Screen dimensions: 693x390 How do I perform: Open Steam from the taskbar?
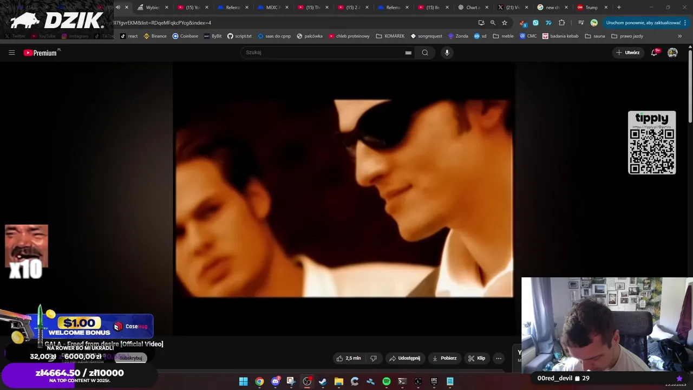point(323,381)
